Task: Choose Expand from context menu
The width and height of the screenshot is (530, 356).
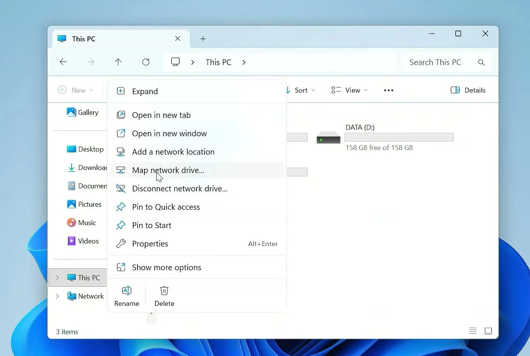Action: (x=197, y=91)
